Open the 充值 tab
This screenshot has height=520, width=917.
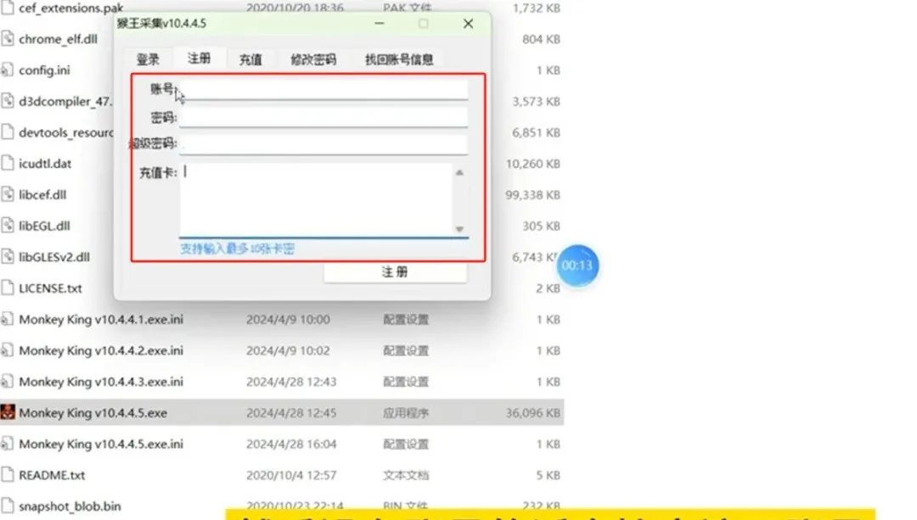250,59
